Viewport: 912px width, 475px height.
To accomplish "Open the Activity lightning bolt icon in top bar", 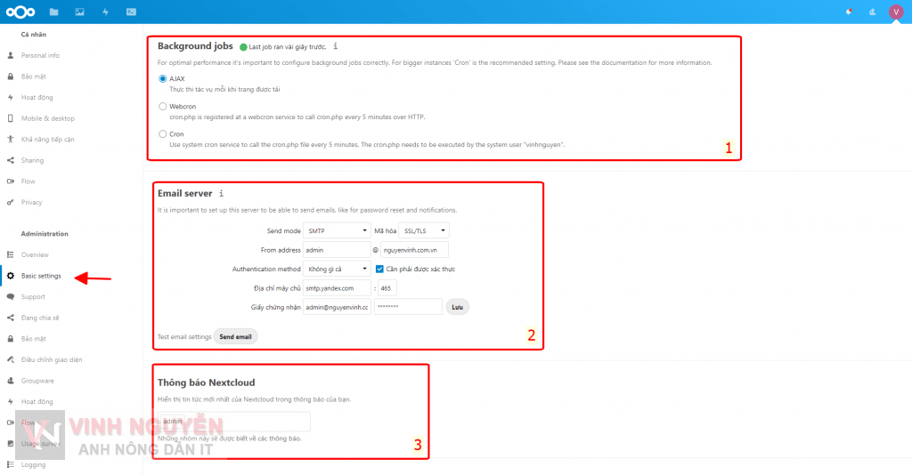I will tap(105, 12).
